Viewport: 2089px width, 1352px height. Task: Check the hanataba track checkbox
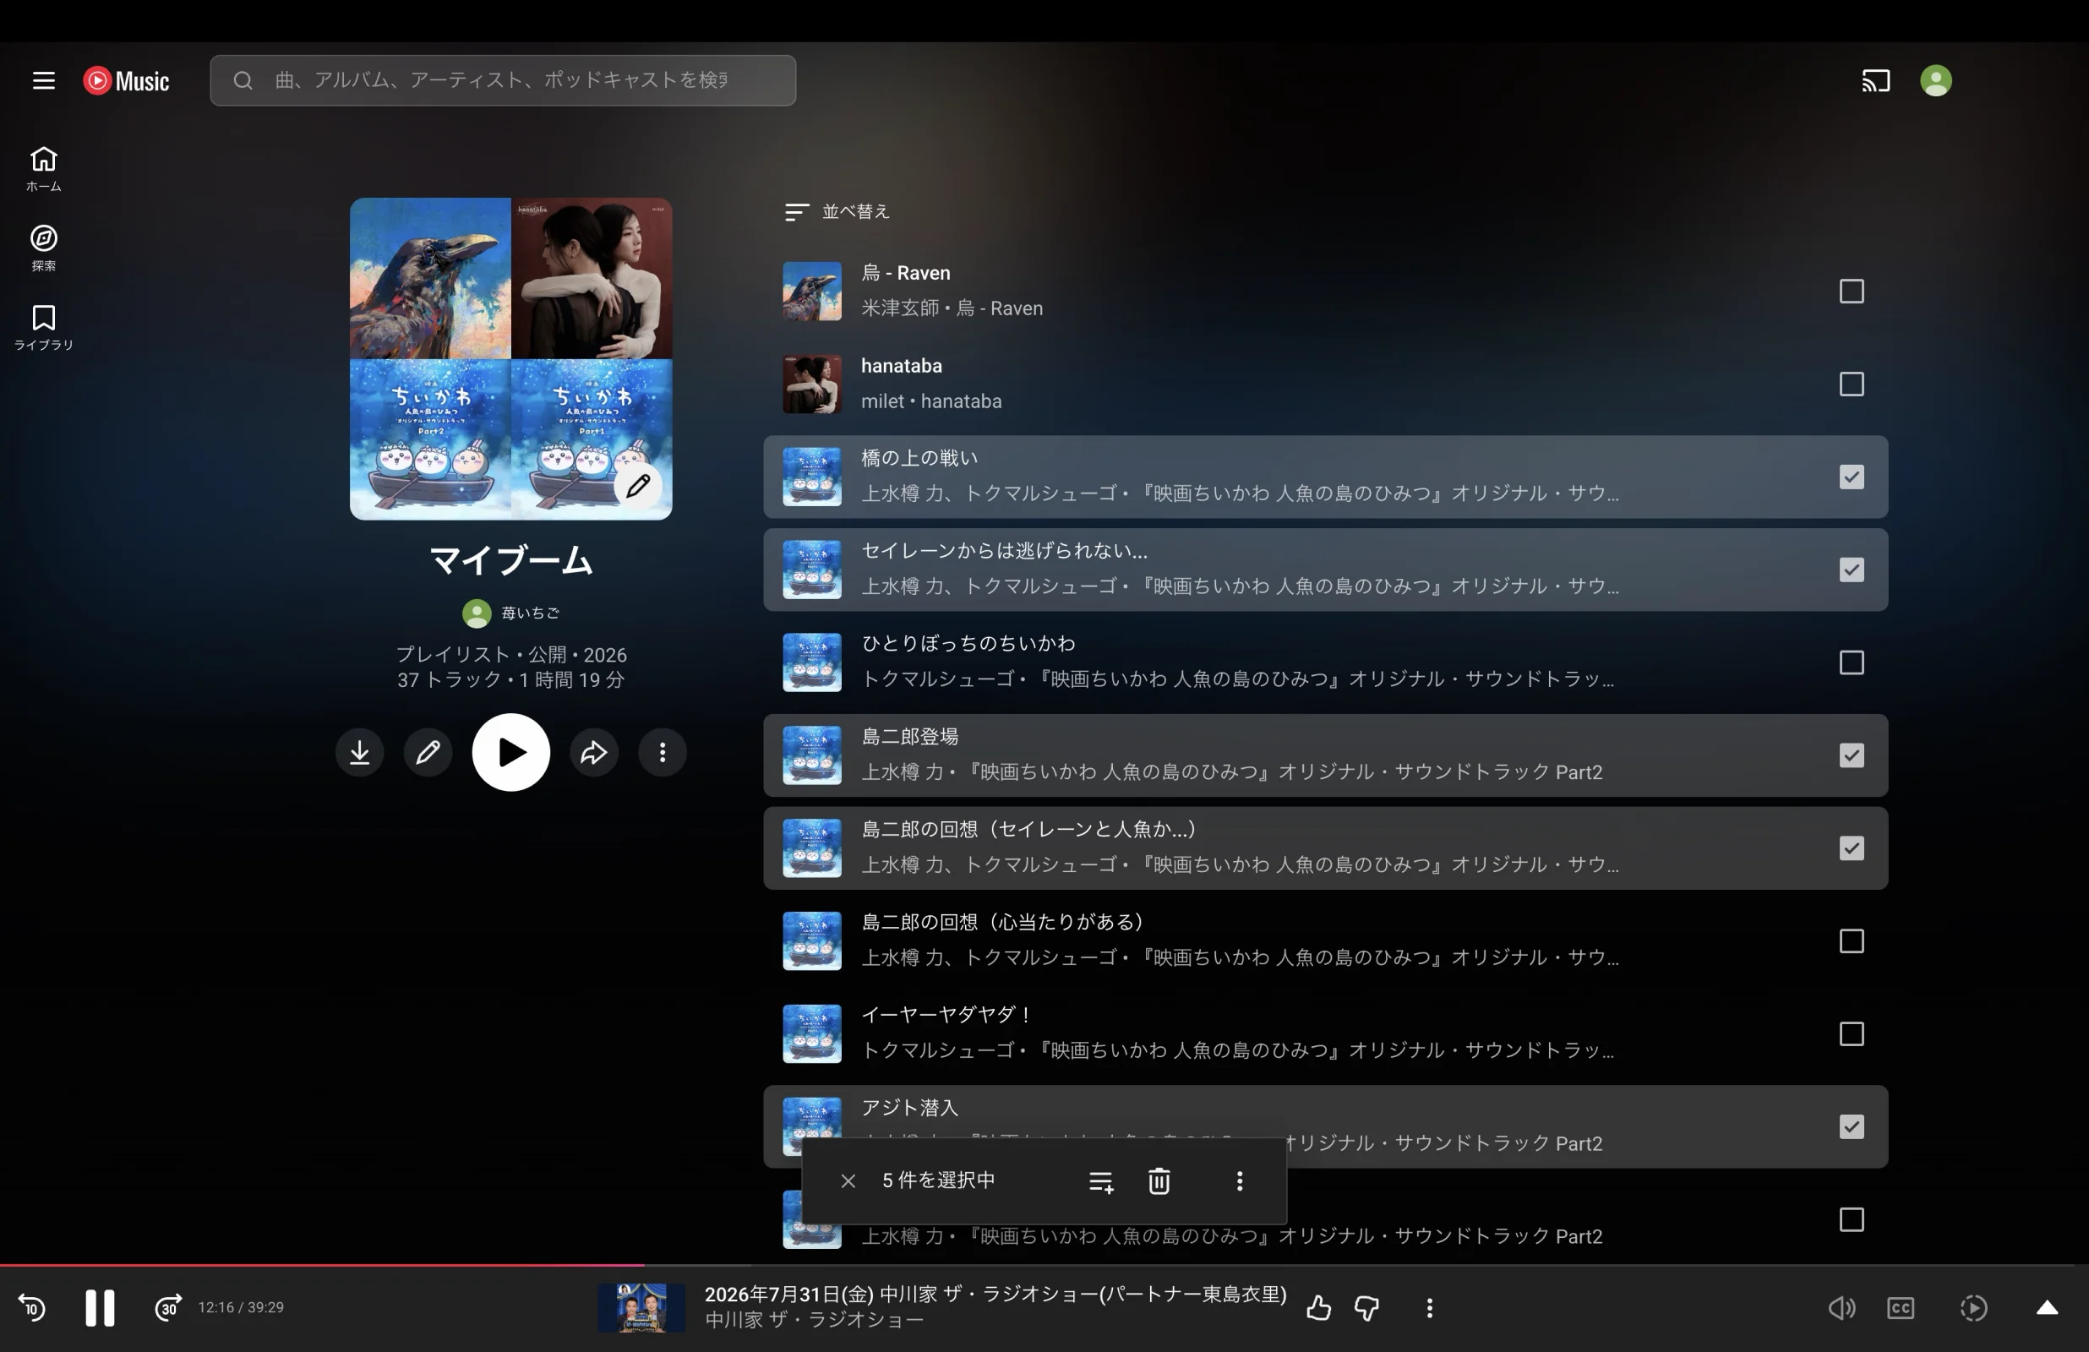1852,384
